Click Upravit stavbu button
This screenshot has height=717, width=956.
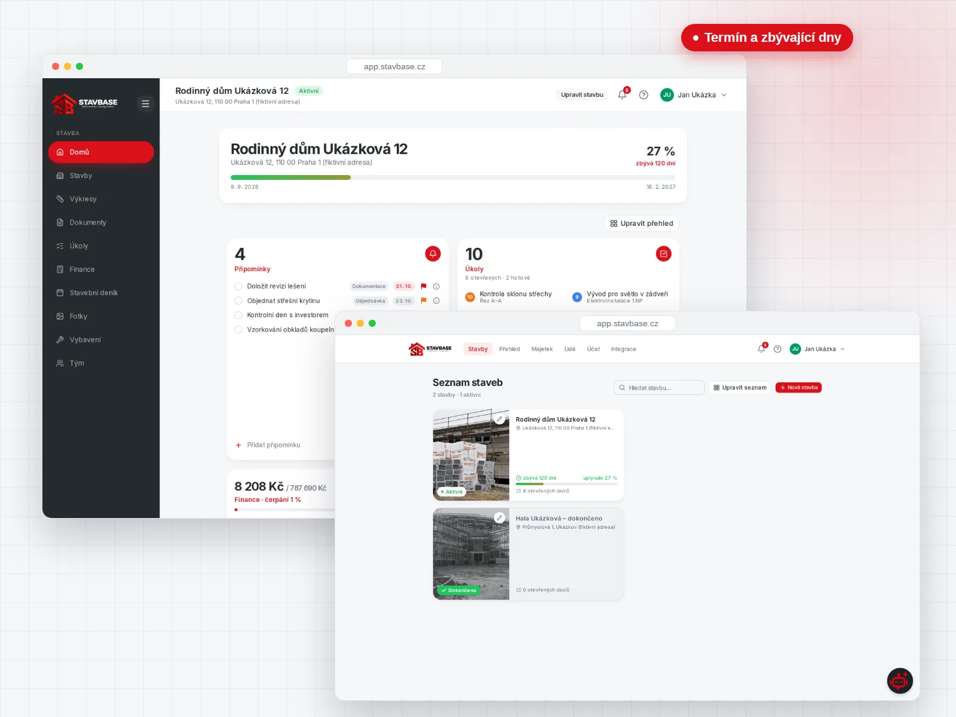pos(582,94)
